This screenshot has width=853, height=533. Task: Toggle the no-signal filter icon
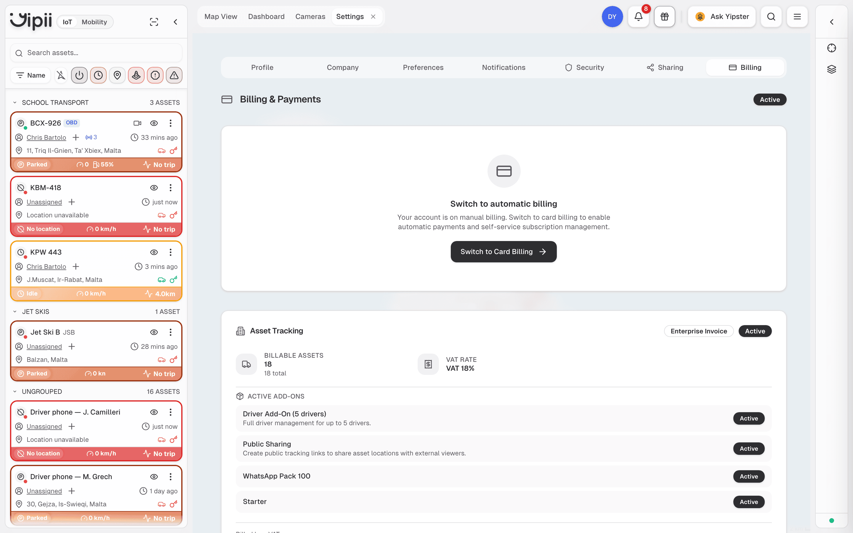pos(61,75)
